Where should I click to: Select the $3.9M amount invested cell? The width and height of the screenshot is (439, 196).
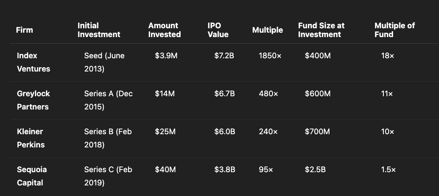166,56
